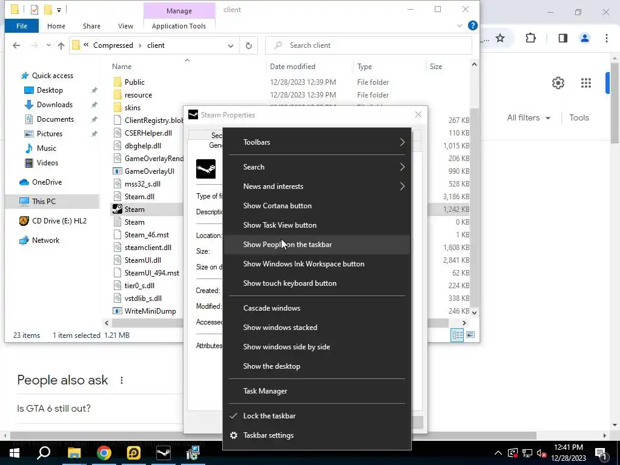Open Task Manager from context menu
The height and width of the screenshot is (465, 620).
(317, 391)
